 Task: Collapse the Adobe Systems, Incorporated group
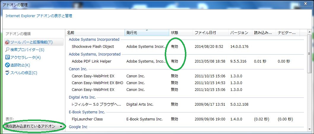[94, 54]
